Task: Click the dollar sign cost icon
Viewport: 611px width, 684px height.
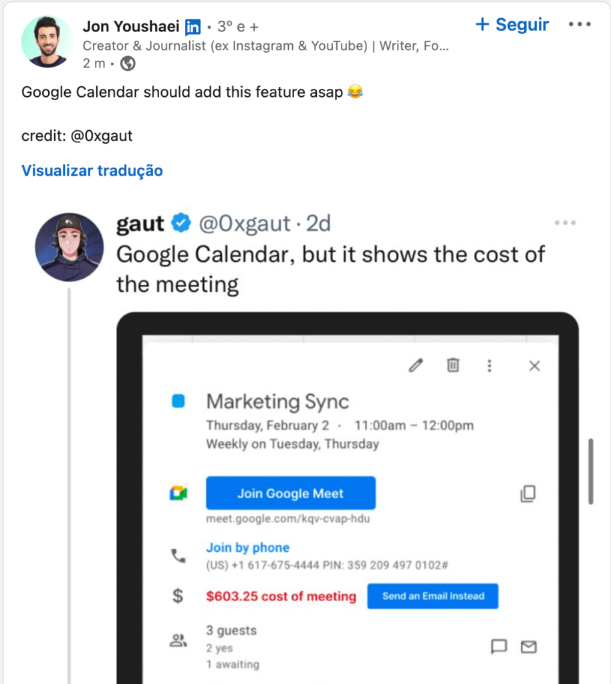Action: 178,595
